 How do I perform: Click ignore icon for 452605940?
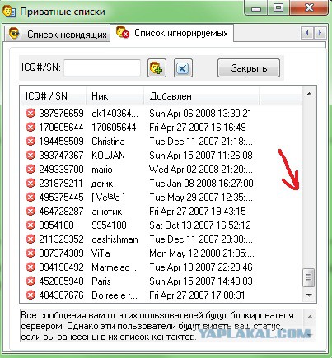[30, 281]
